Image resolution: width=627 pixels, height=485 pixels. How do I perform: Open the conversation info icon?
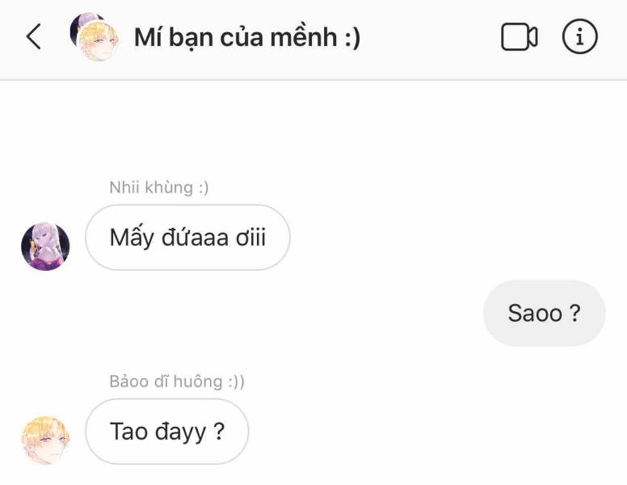pos(580,36)
